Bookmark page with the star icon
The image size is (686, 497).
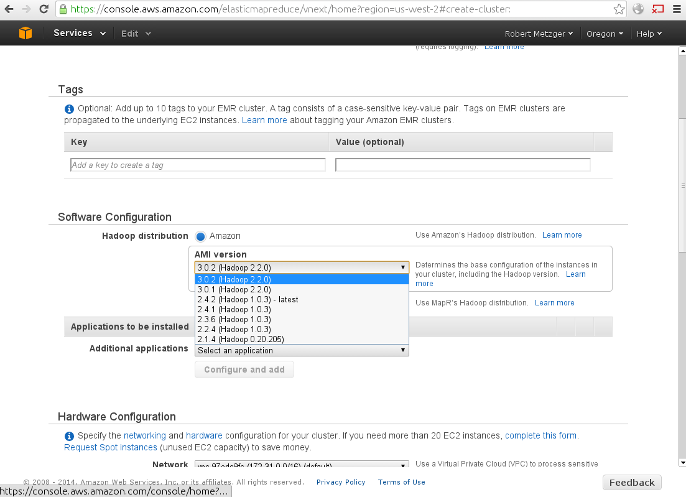point(619,9)
